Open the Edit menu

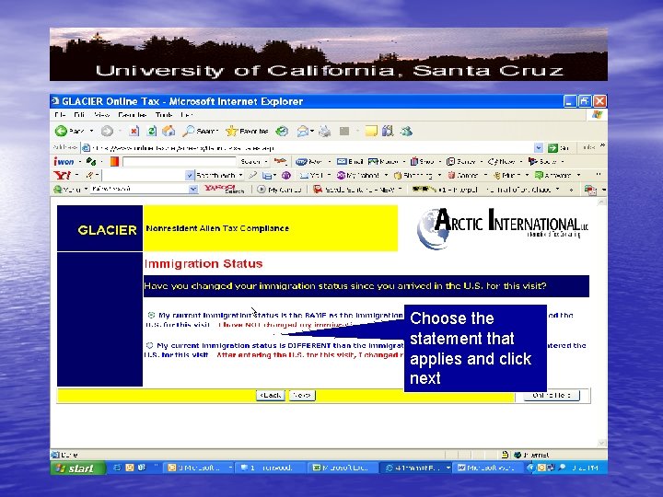[79, 114]
